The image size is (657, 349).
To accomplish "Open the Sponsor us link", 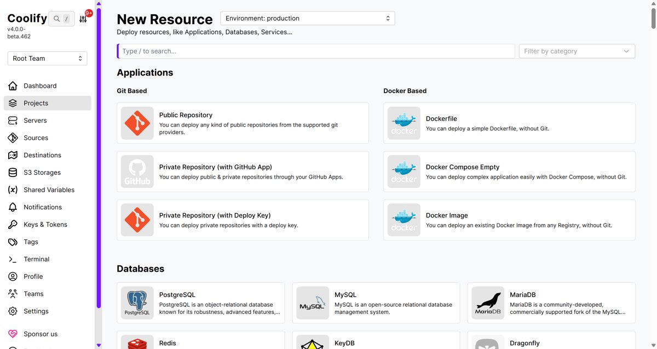I will (40, 334).
